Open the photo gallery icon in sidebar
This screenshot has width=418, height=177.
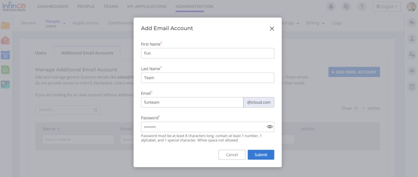pos(5,84)
